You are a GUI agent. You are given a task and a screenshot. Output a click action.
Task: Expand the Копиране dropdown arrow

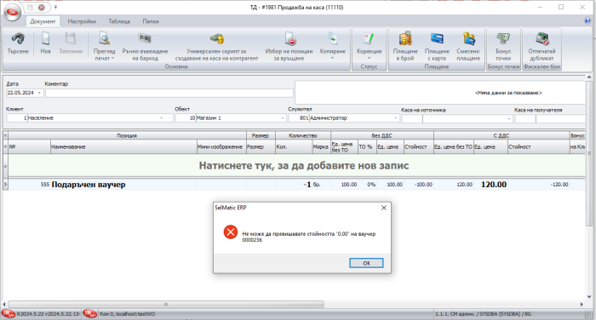333,58
